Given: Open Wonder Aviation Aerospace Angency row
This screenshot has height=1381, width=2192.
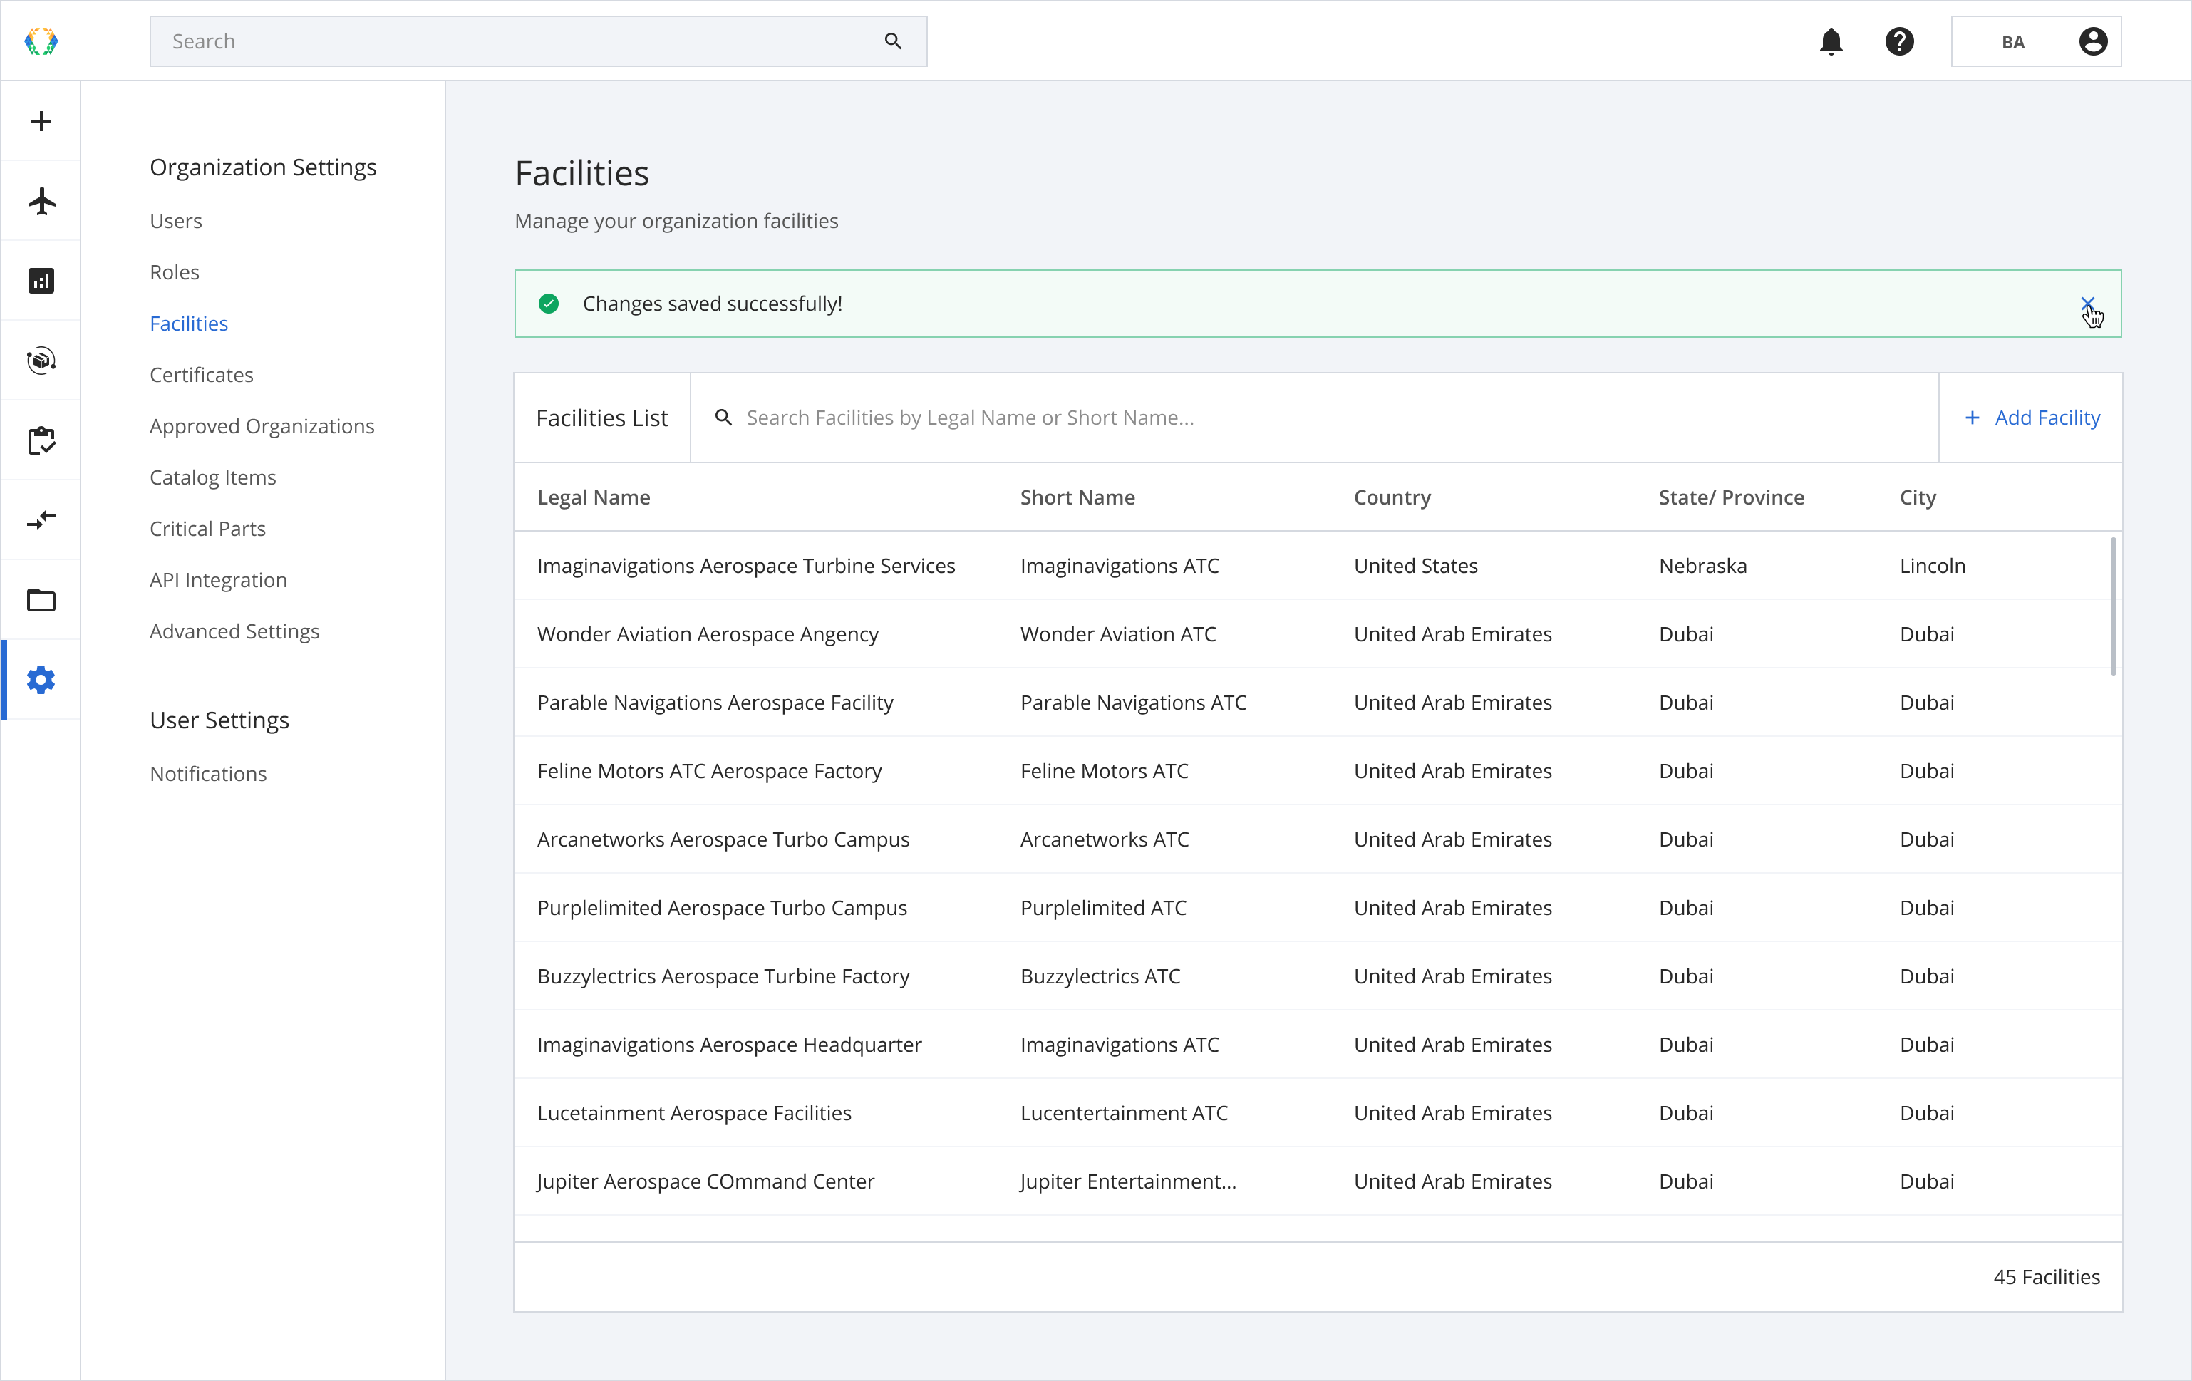Looking at the screenshot, I should 1318,633.
